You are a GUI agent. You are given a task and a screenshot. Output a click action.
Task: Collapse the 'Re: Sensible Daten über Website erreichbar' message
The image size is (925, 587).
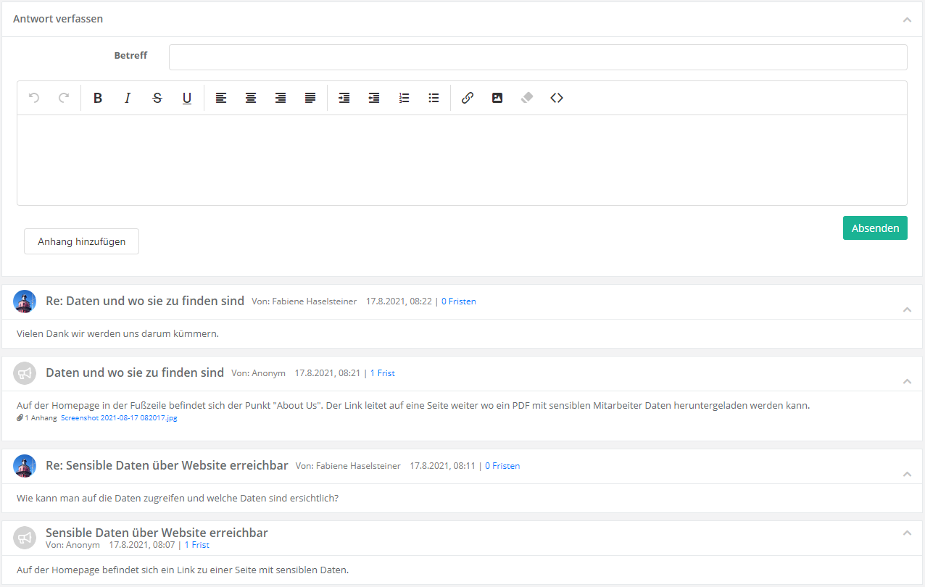click(907, 474)
